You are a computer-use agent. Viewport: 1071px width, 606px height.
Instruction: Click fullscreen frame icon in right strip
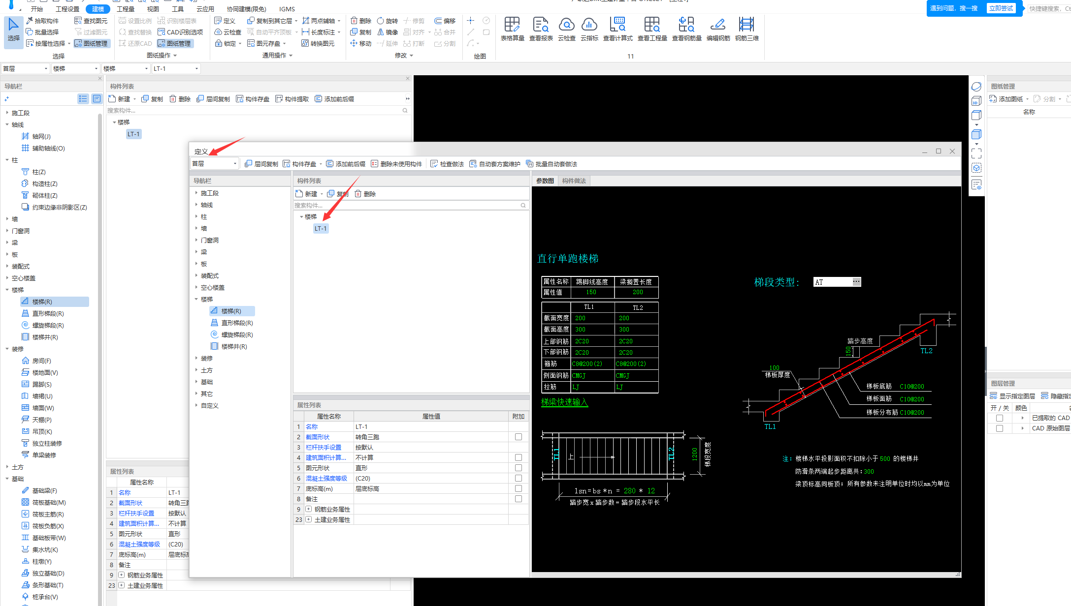(976, 153)
